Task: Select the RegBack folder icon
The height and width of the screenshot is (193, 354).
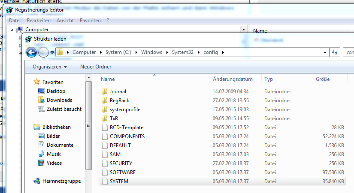Action: coord(104,100)
